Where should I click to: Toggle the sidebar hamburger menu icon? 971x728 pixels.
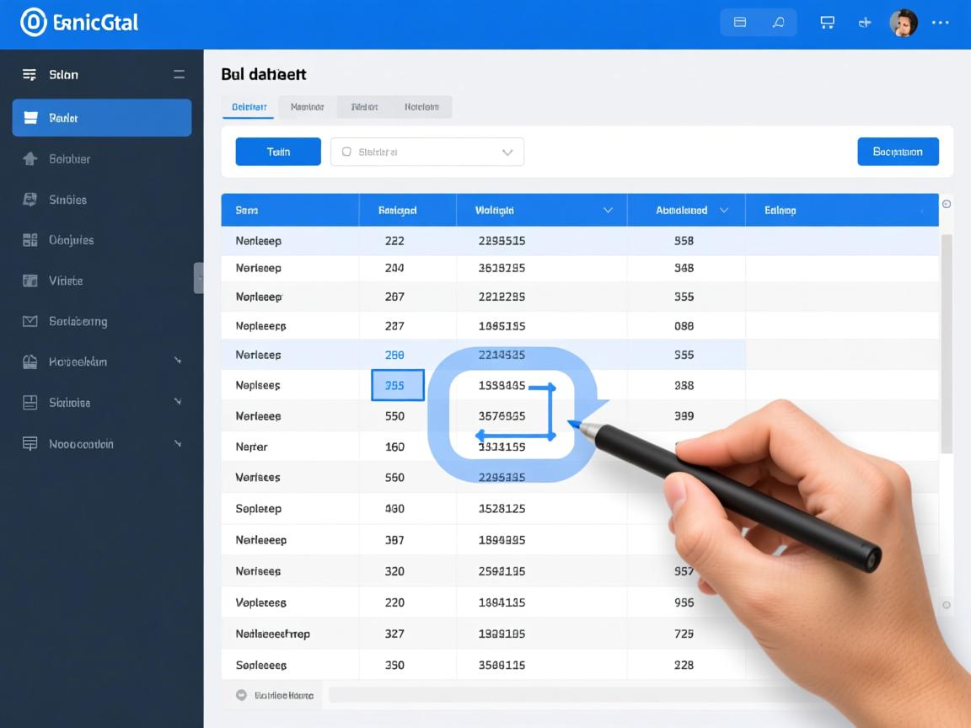pos(30,74)
